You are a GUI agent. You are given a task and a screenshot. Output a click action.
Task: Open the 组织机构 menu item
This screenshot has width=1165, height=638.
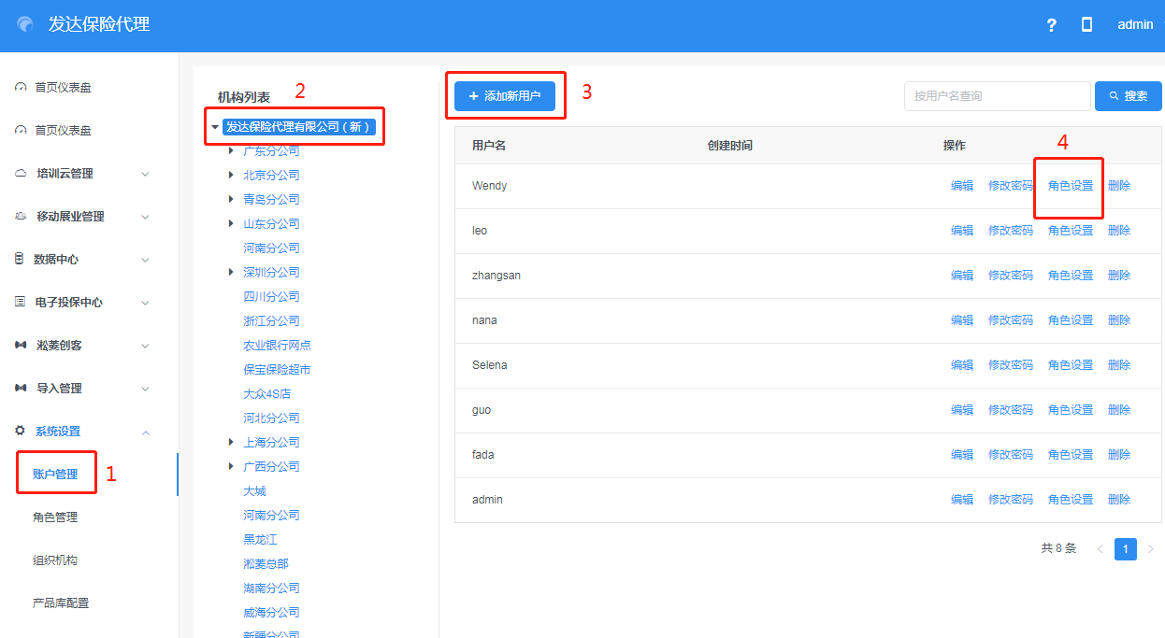[x=55, y=560]
